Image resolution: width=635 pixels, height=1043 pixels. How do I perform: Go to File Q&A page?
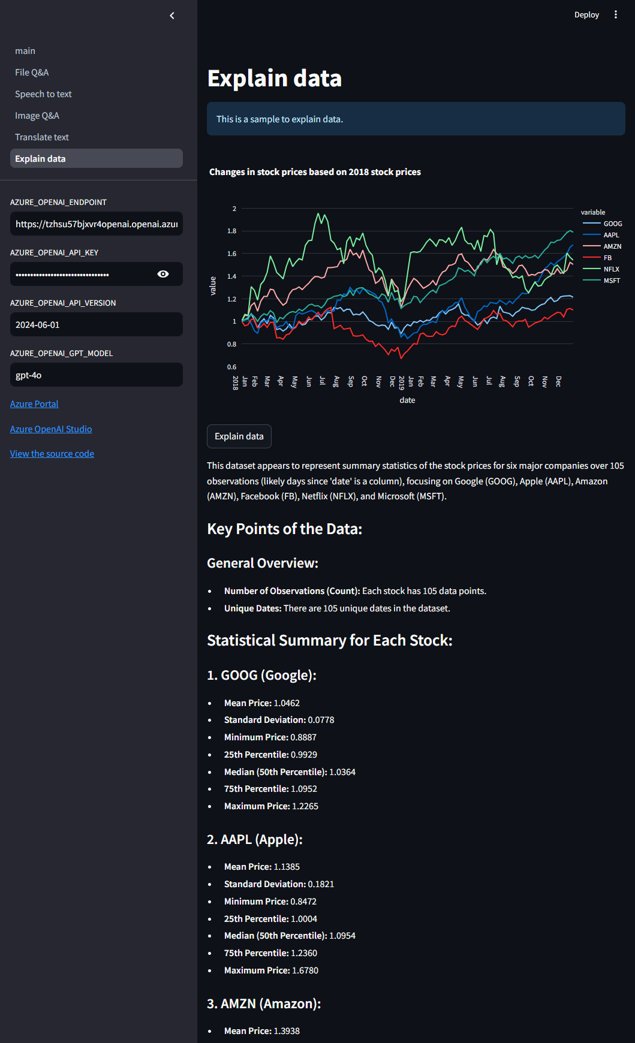[32, 73]
